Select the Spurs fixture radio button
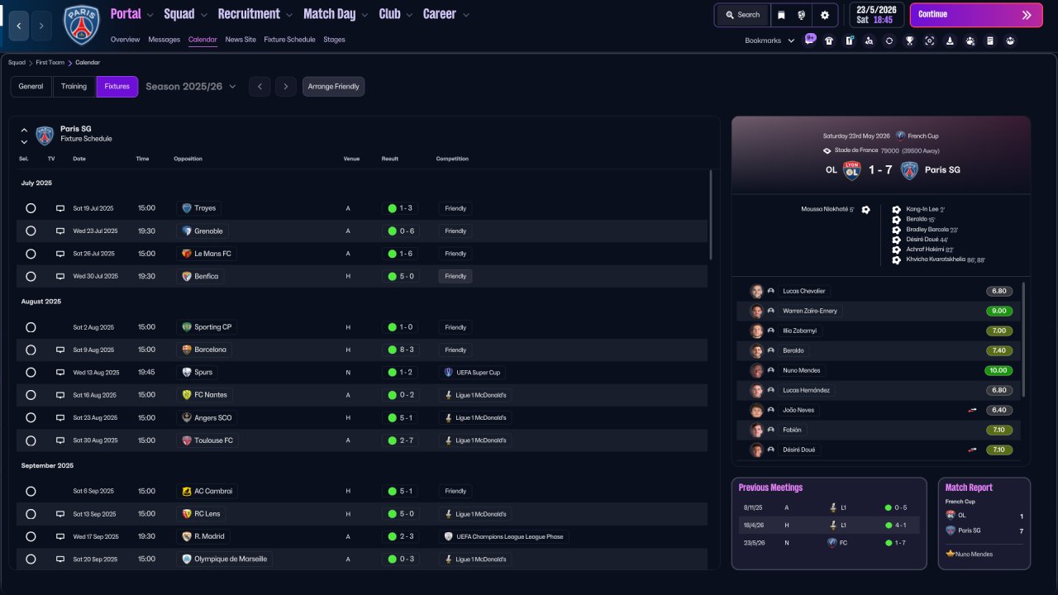 coord(31,373)
